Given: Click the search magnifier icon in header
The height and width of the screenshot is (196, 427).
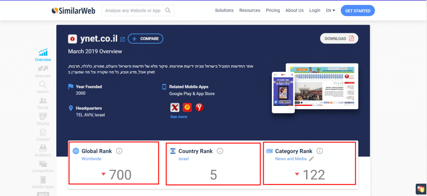Looking at the screenshot, I should 168,10.
